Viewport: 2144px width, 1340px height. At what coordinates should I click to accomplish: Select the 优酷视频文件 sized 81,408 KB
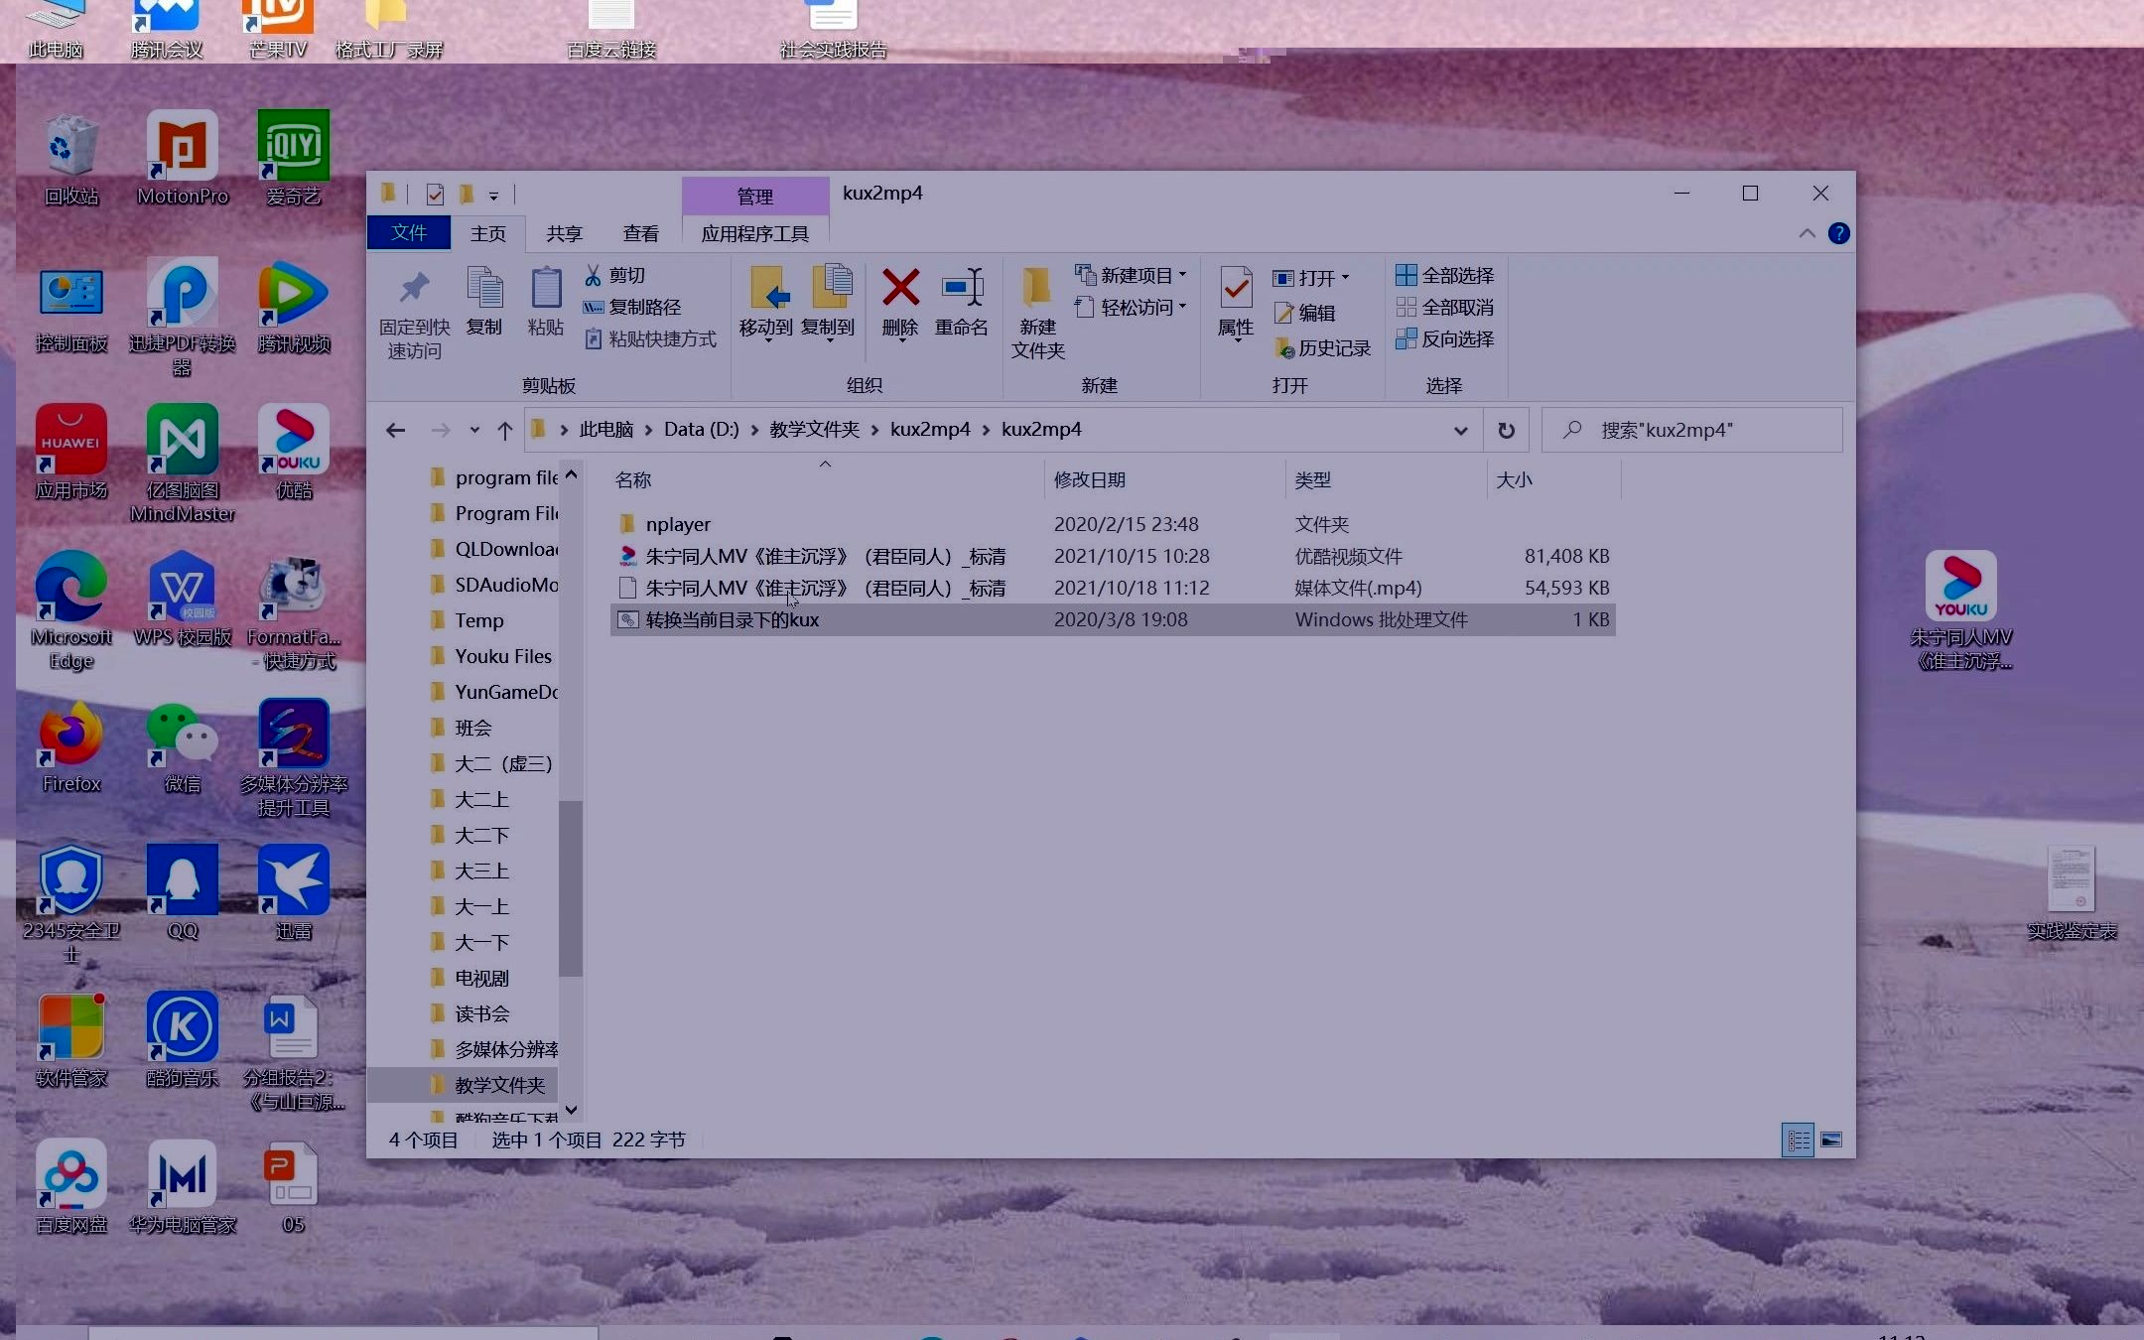(1113, 556)
